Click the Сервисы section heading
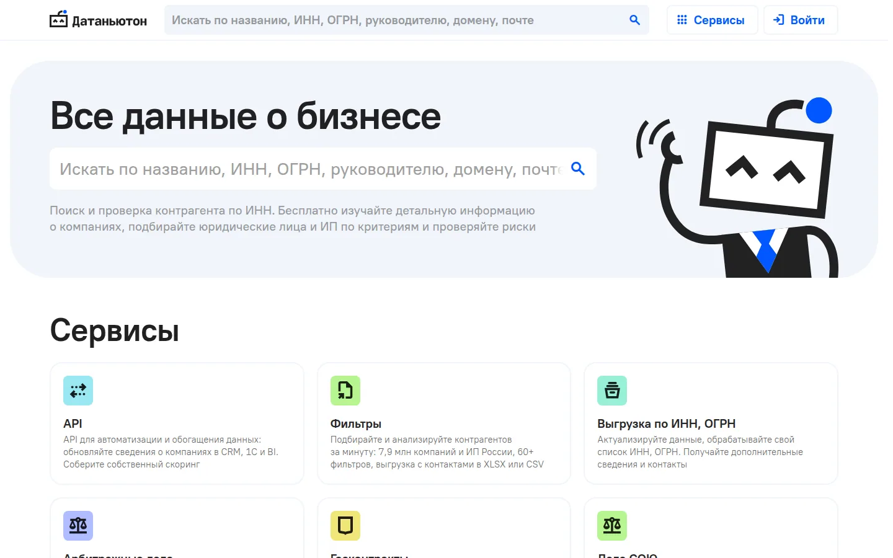This screenshot has height=558, width=893. click(x=115, y=330)
